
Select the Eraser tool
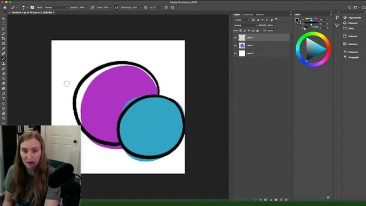coord(3,74)
